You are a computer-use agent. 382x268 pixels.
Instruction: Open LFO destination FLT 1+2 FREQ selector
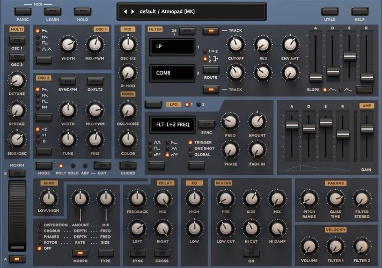(172, 124)
